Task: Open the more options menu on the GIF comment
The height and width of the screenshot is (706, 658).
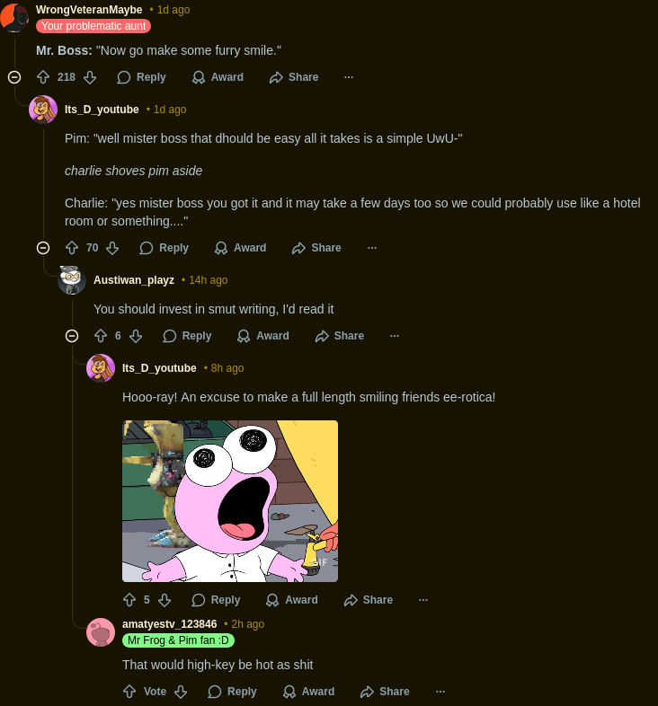Action: click(423, 600)
